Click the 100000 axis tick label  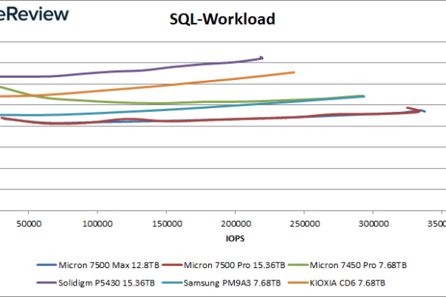point(98,224)
